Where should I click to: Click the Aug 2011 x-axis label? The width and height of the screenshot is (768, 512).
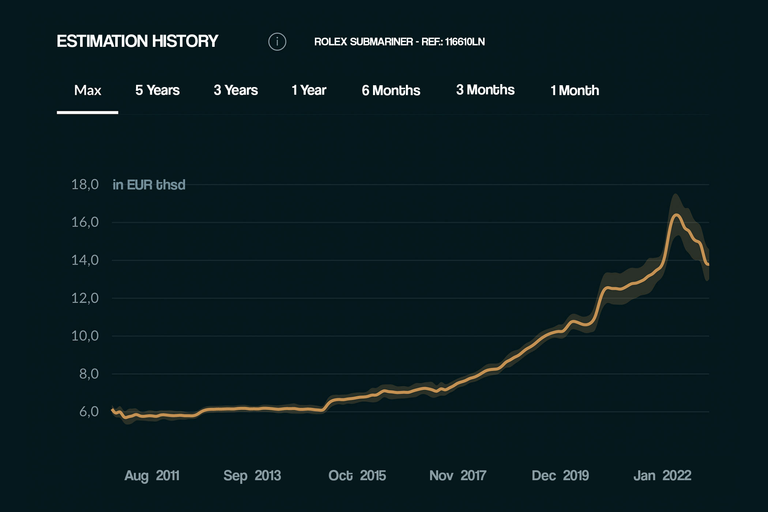[x=152, y=476]
